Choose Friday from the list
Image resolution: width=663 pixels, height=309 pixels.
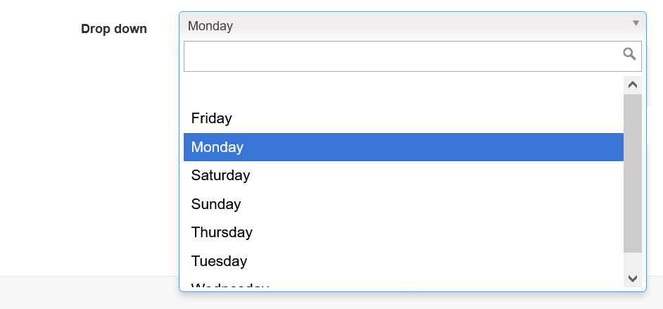coord(403,118)
